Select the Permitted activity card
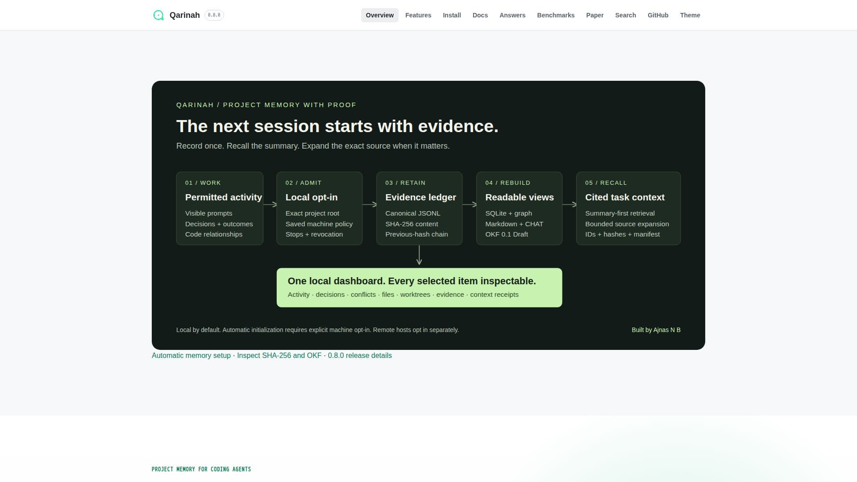Image resolution: width=857 pixels, height=482 pixels. point(220,208)
